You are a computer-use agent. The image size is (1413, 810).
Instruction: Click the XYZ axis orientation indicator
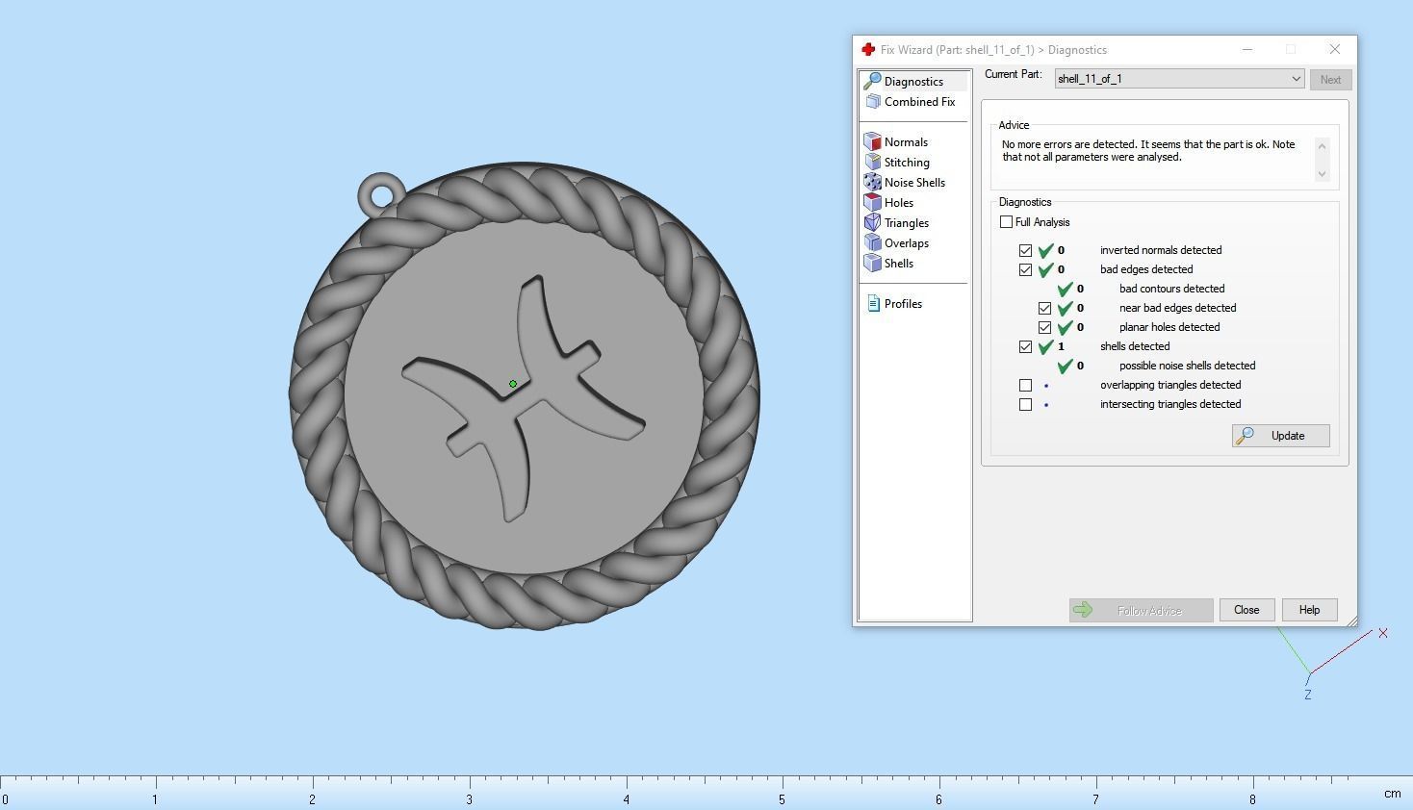[x=1333, y=662]
